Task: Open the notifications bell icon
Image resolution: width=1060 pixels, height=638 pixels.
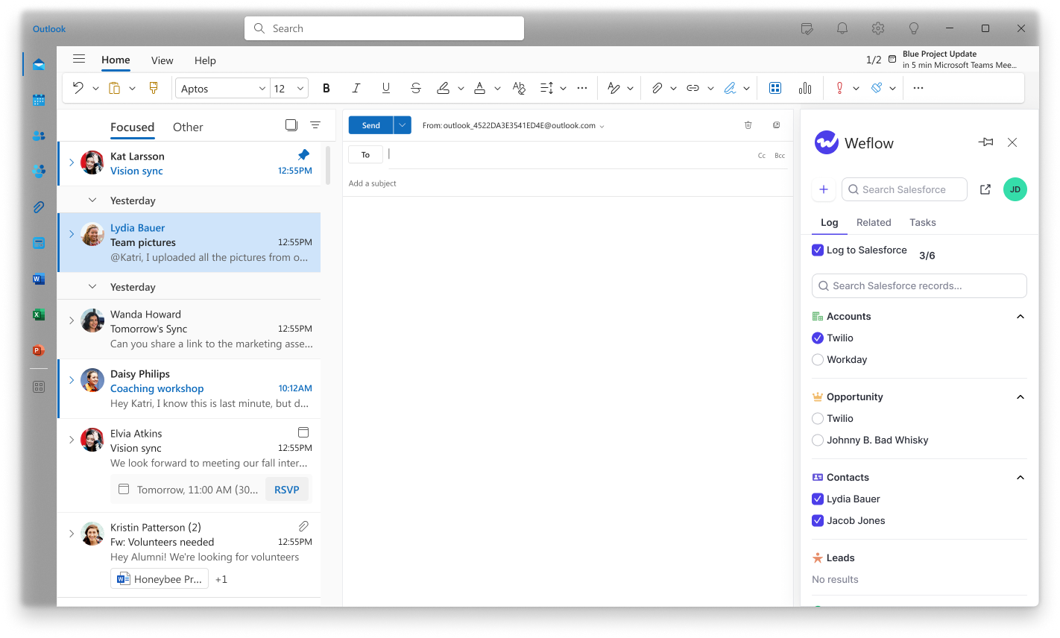Action: coord(842,28)
